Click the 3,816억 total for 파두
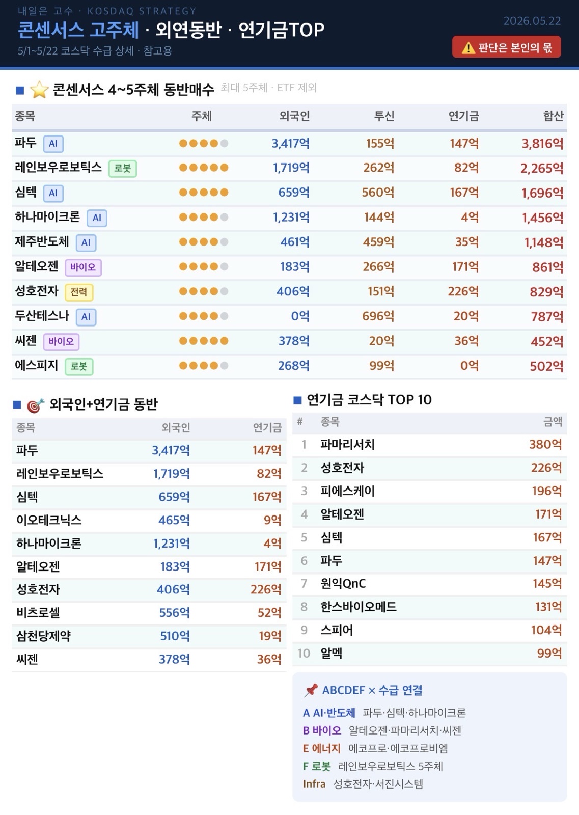The image size is (579, 815). (542, 144)
